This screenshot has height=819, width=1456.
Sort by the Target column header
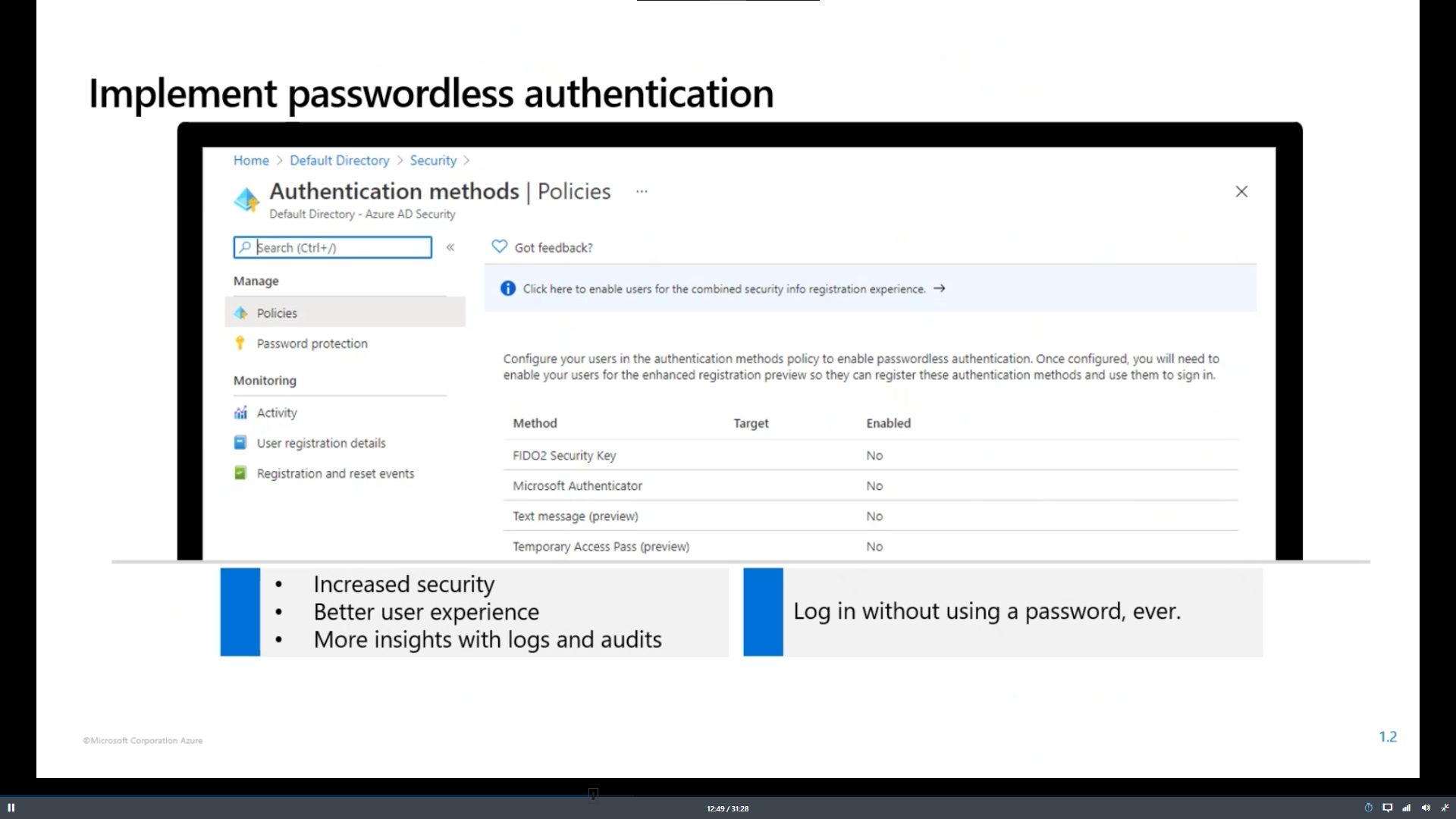[x=751, y=423]
